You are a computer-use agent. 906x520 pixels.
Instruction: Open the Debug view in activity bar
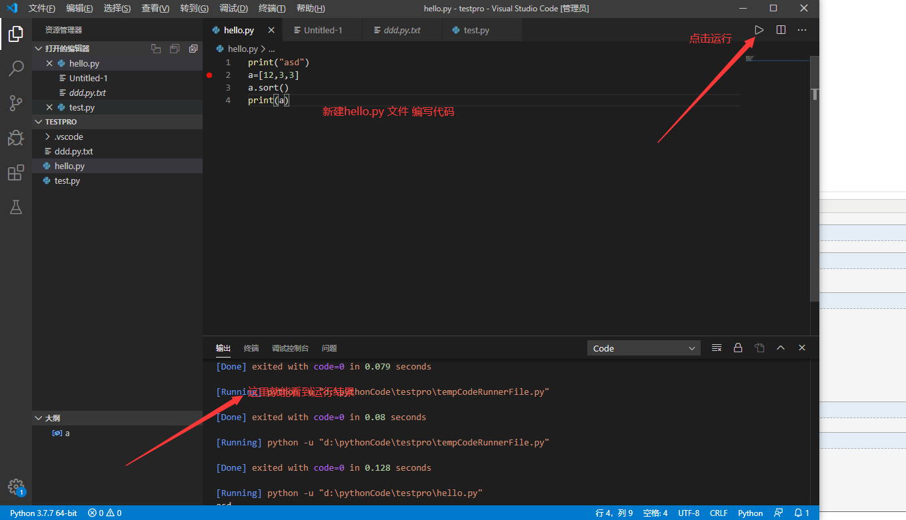tap(16, 138)
